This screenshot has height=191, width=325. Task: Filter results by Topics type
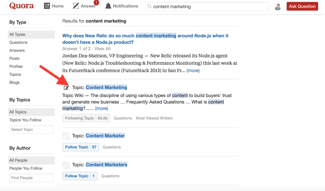pyautogui.click(x=15, y=75)
